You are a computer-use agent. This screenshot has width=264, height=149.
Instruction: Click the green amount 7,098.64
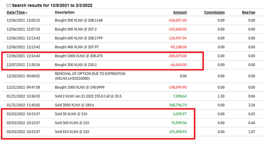click(x=180, y=96)
